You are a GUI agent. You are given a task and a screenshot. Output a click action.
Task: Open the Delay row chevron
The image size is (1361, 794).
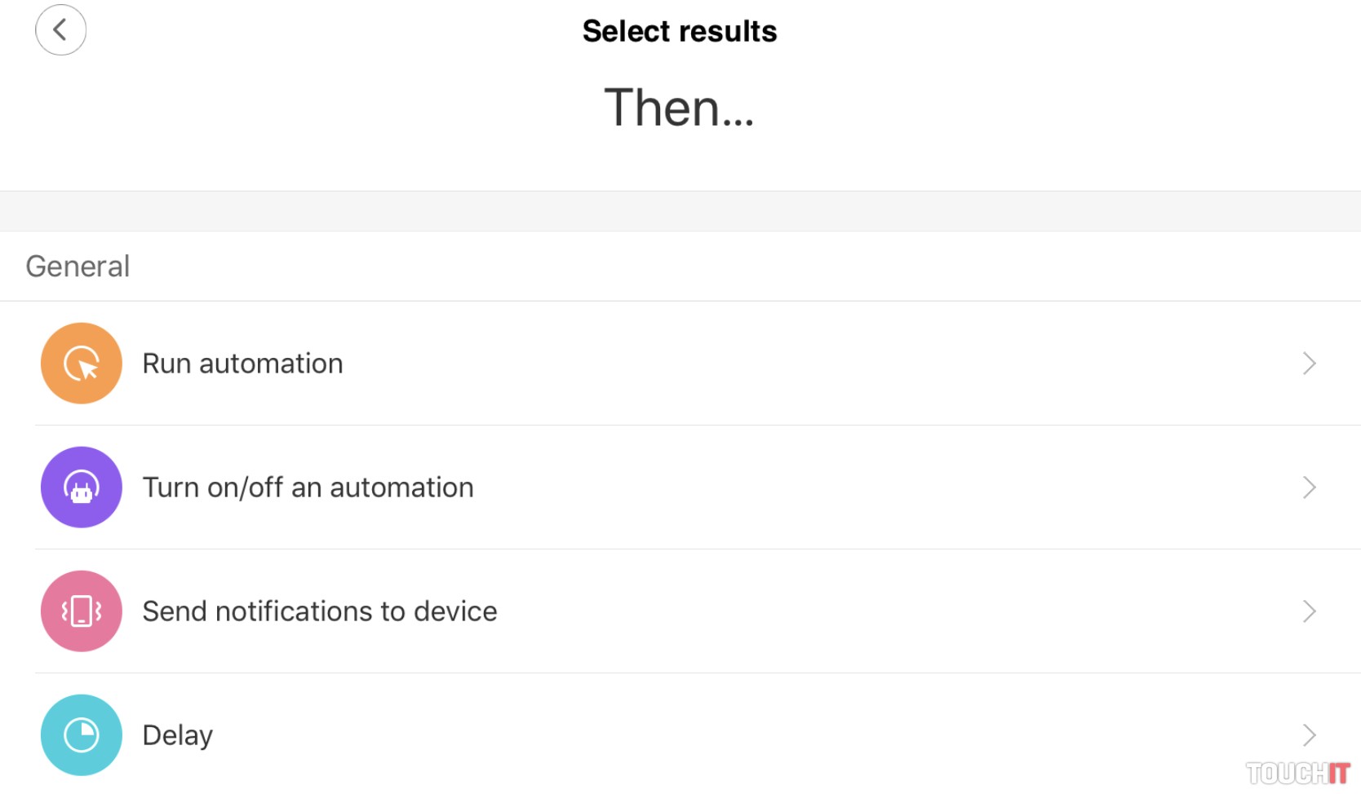click(x=1309, y=735)
